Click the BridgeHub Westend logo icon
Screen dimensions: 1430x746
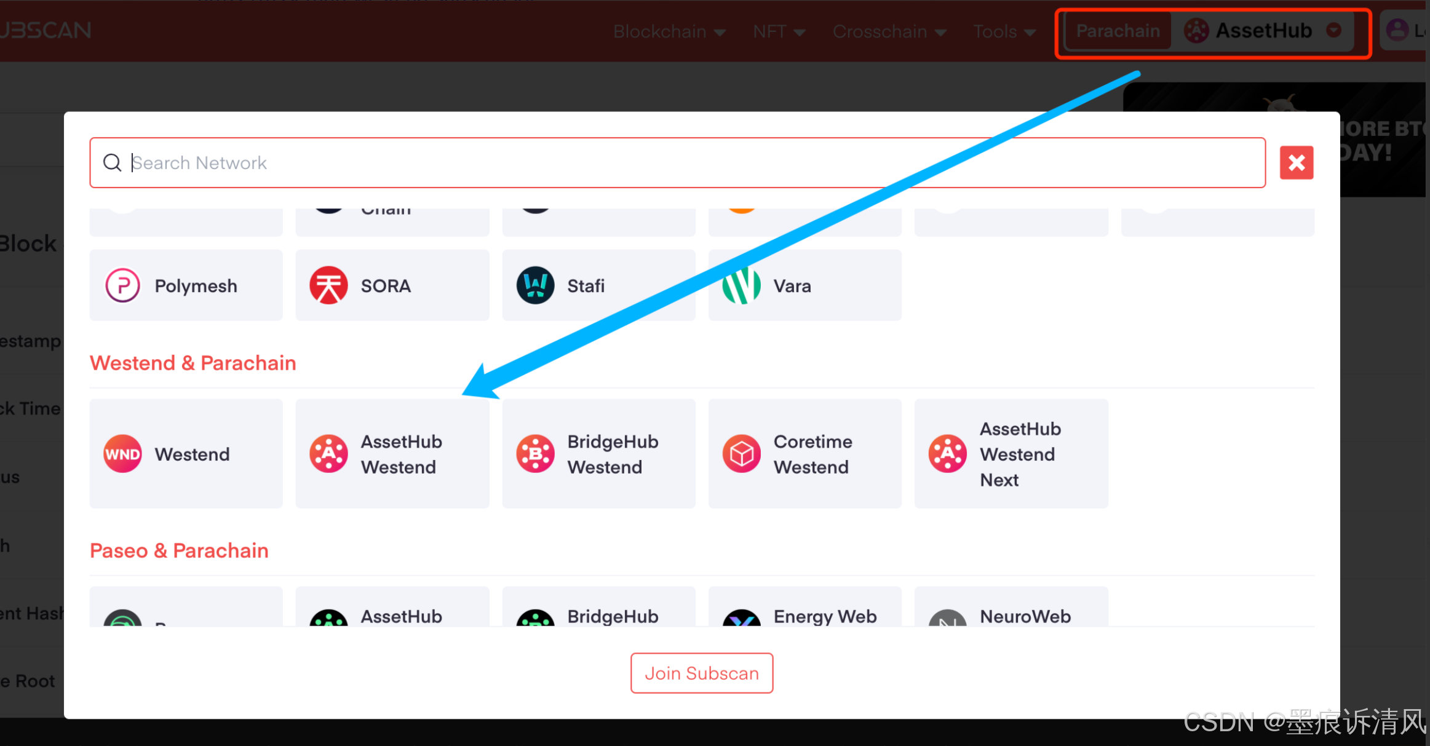tap(535, 454)
